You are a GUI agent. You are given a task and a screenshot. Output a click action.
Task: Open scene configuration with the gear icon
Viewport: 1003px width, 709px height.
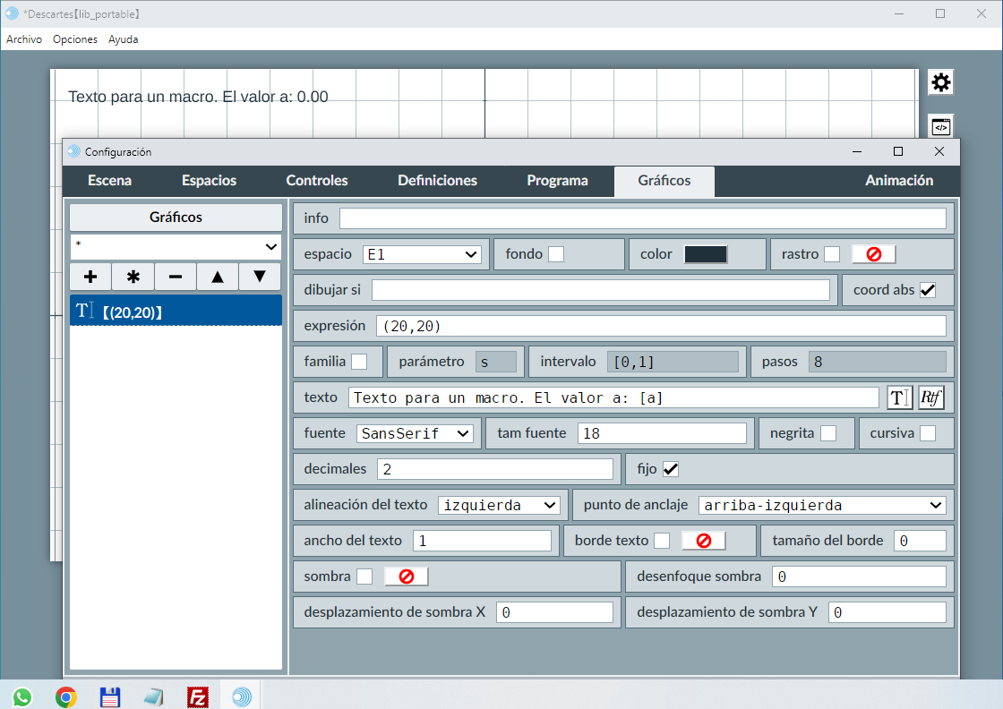[940, 83]
